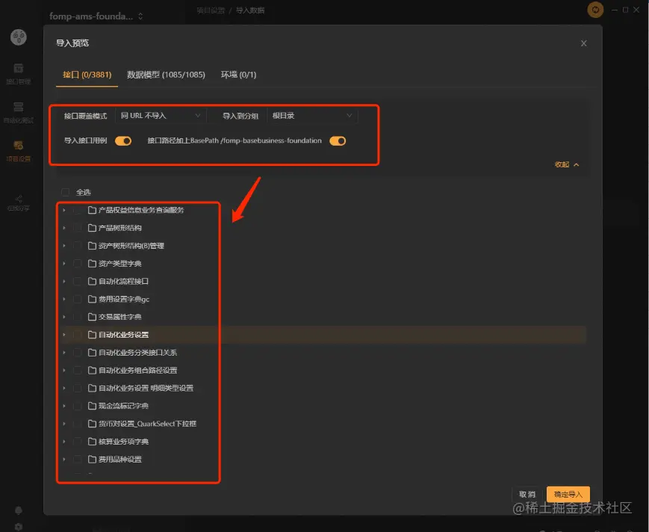Switch to the 环境 (0/1) tab
649x532 pixels.
pyautogui.click(x=238, y=75)
